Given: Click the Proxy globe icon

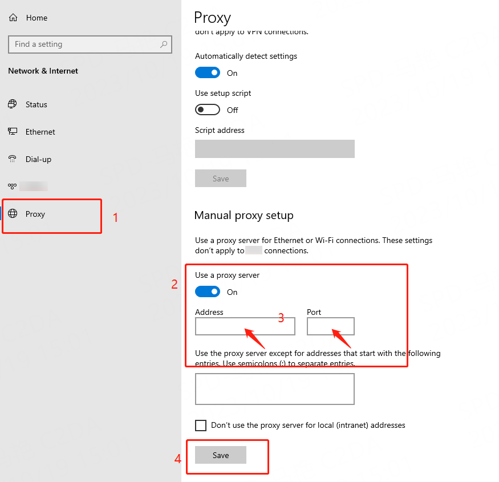Looking at the screenshot, I should pyautogui.click(x=13, y=214).
